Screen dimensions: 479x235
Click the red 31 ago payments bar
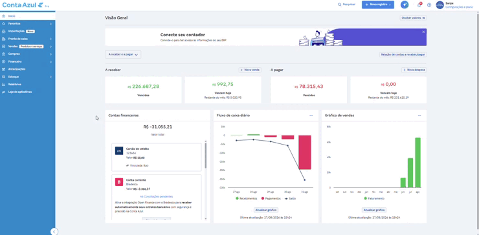[x=305, y=152]
